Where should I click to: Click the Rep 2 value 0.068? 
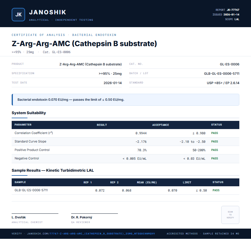(126, 190)
